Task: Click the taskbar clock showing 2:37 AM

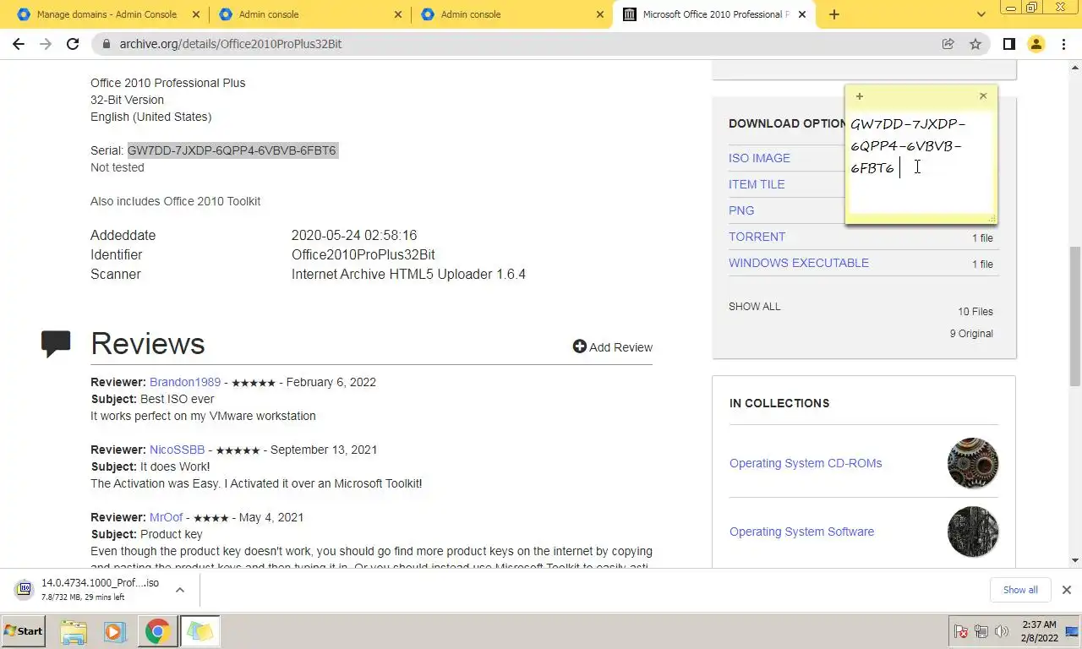Action: tap(1038, 631)
